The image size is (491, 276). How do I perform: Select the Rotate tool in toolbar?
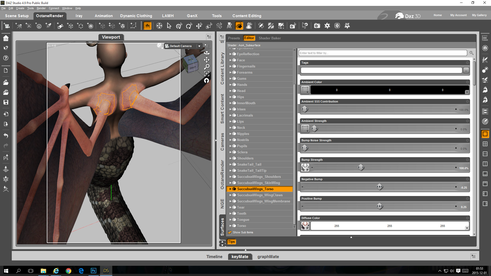point(189,26)
